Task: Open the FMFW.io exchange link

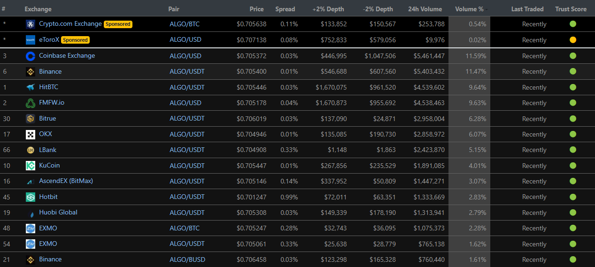Action: click(x=52, y=102)
